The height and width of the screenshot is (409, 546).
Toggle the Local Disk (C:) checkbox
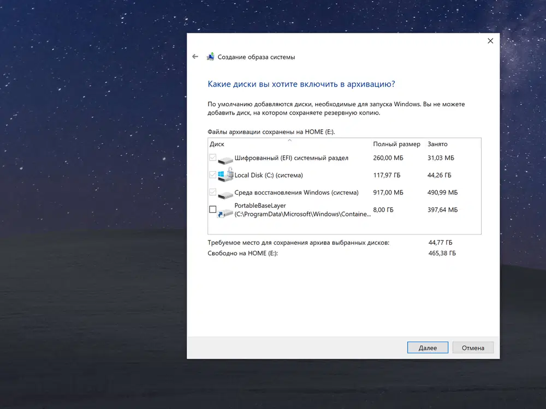(212, 175)
